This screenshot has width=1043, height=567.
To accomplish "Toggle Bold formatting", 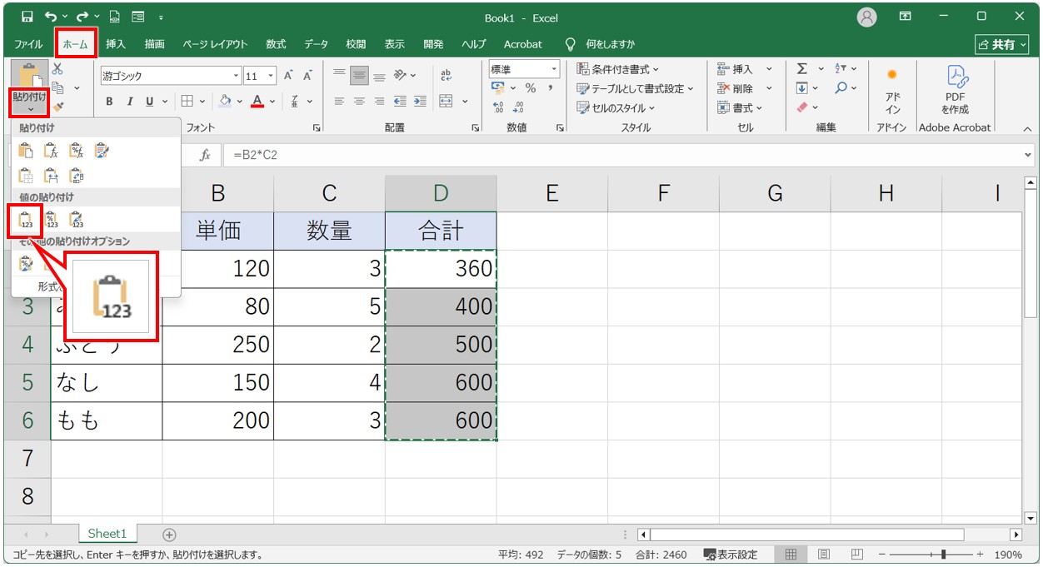I will (x=109, y=102).
